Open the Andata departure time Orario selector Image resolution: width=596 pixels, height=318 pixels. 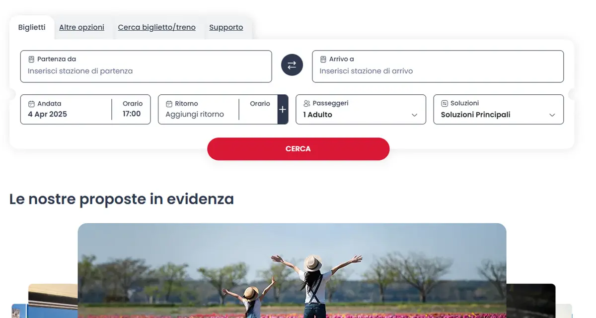click(x=132, y=110)
